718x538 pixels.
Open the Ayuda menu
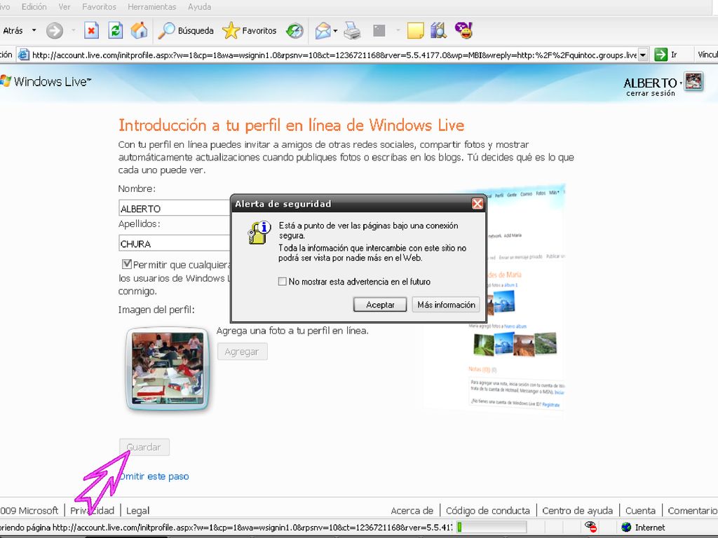pyautogui.click(x=199, y=7)
